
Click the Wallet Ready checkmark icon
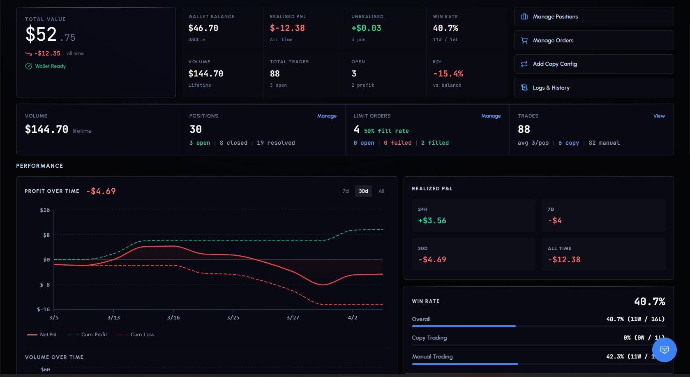[x=28, y=66]
